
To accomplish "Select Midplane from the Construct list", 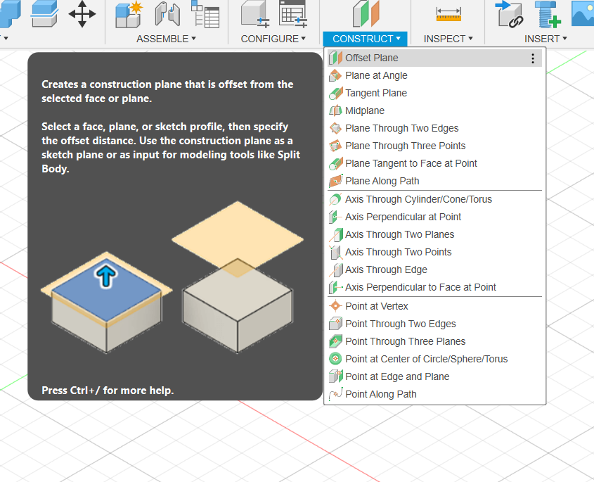I will [434, 110].
